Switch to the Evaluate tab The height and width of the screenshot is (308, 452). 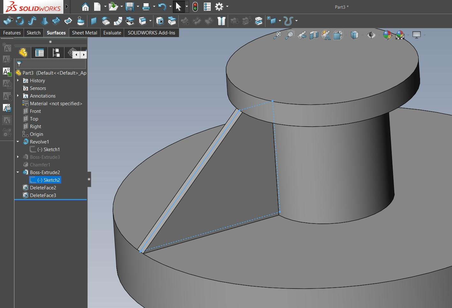(112, 33)
